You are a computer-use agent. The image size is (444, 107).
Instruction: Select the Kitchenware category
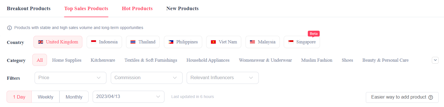pyautogui.click(x=103, y=60)
